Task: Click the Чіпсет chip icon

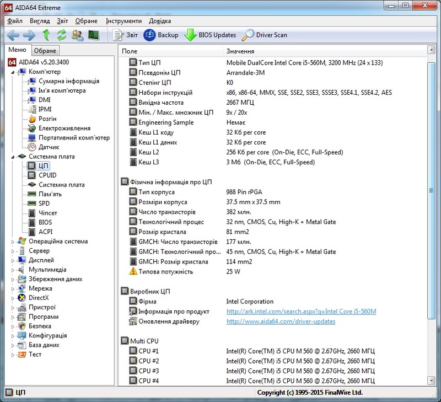Action: (32, 213)
